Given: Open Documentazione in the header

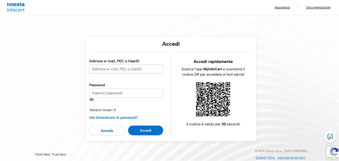Looking at the screenshot, I should (x=318, y=7).
